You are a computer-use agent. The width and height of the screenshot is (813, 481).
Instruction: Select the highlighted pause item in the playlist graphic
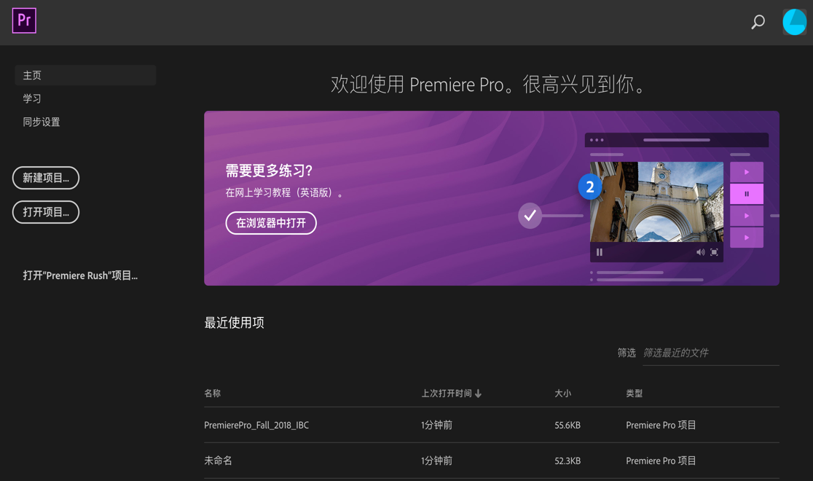746,193
